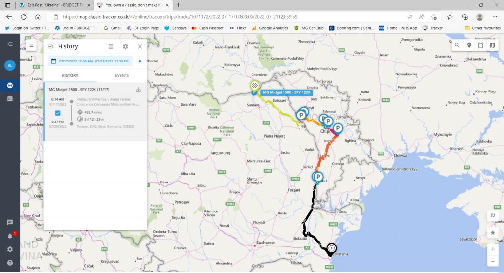Open browser settings and more menu
Viewport: 504px width, 273px height.
pyautogui.click(x=495, y=17)
